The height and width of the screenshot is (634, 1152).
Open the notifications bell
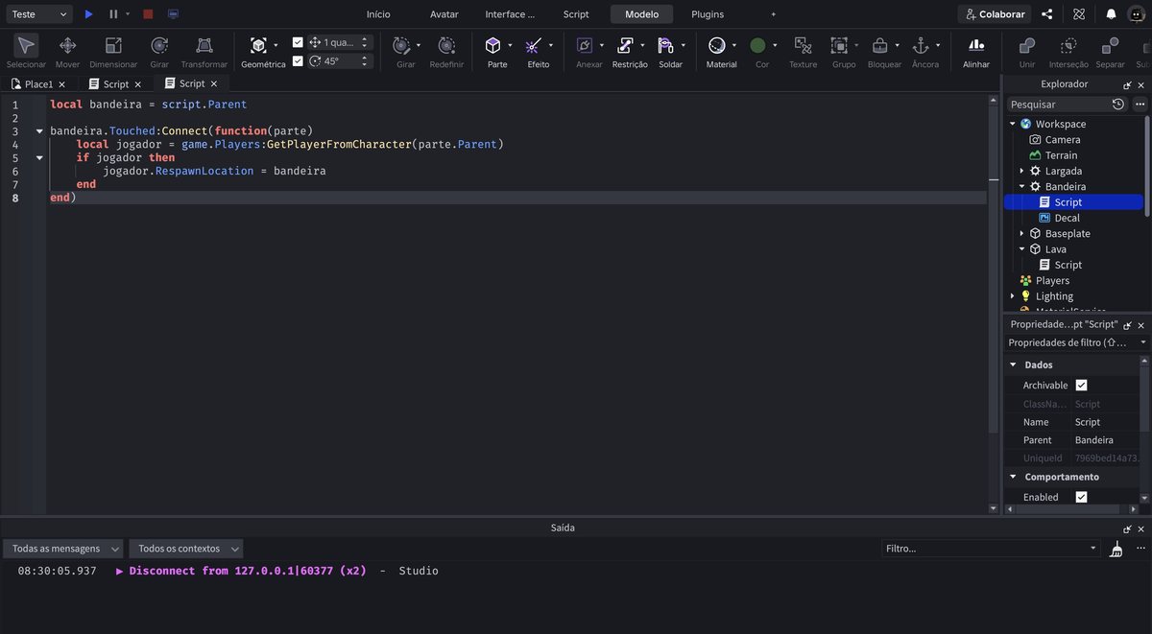[1111, 14]
